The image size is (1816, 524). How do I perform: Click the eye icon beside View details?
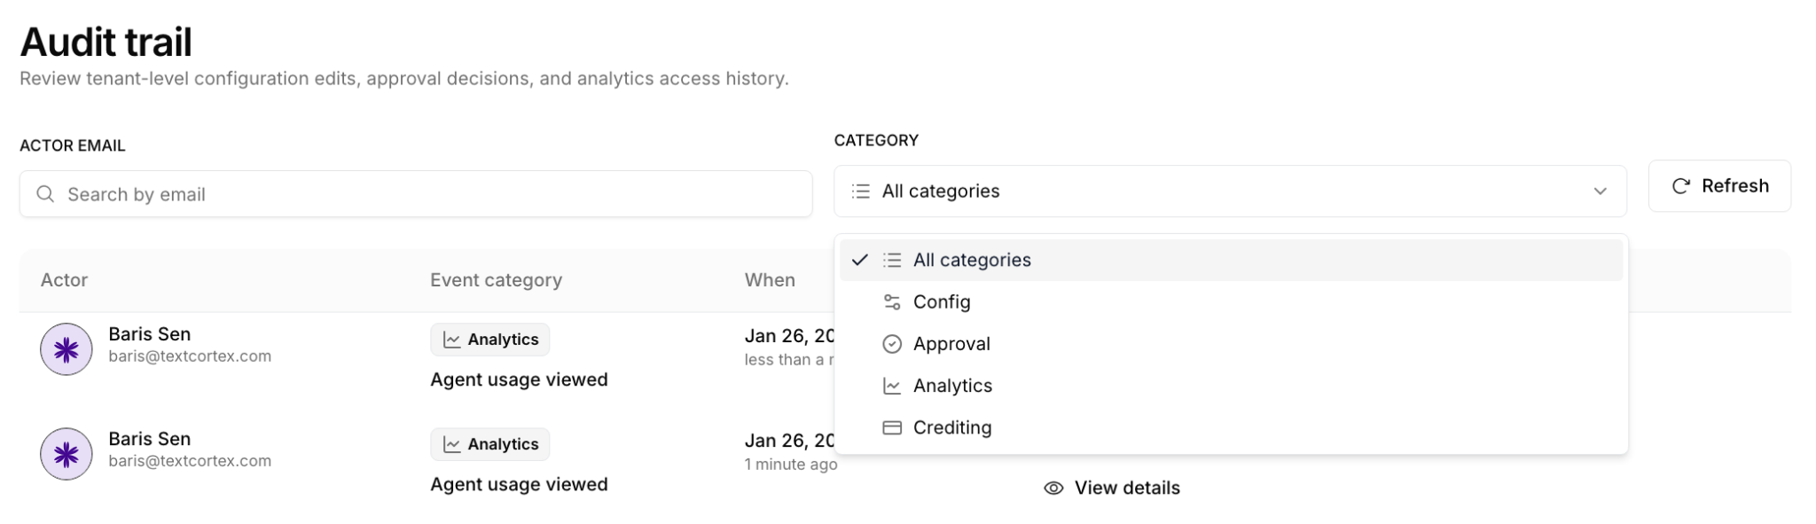pos(1053,488)
